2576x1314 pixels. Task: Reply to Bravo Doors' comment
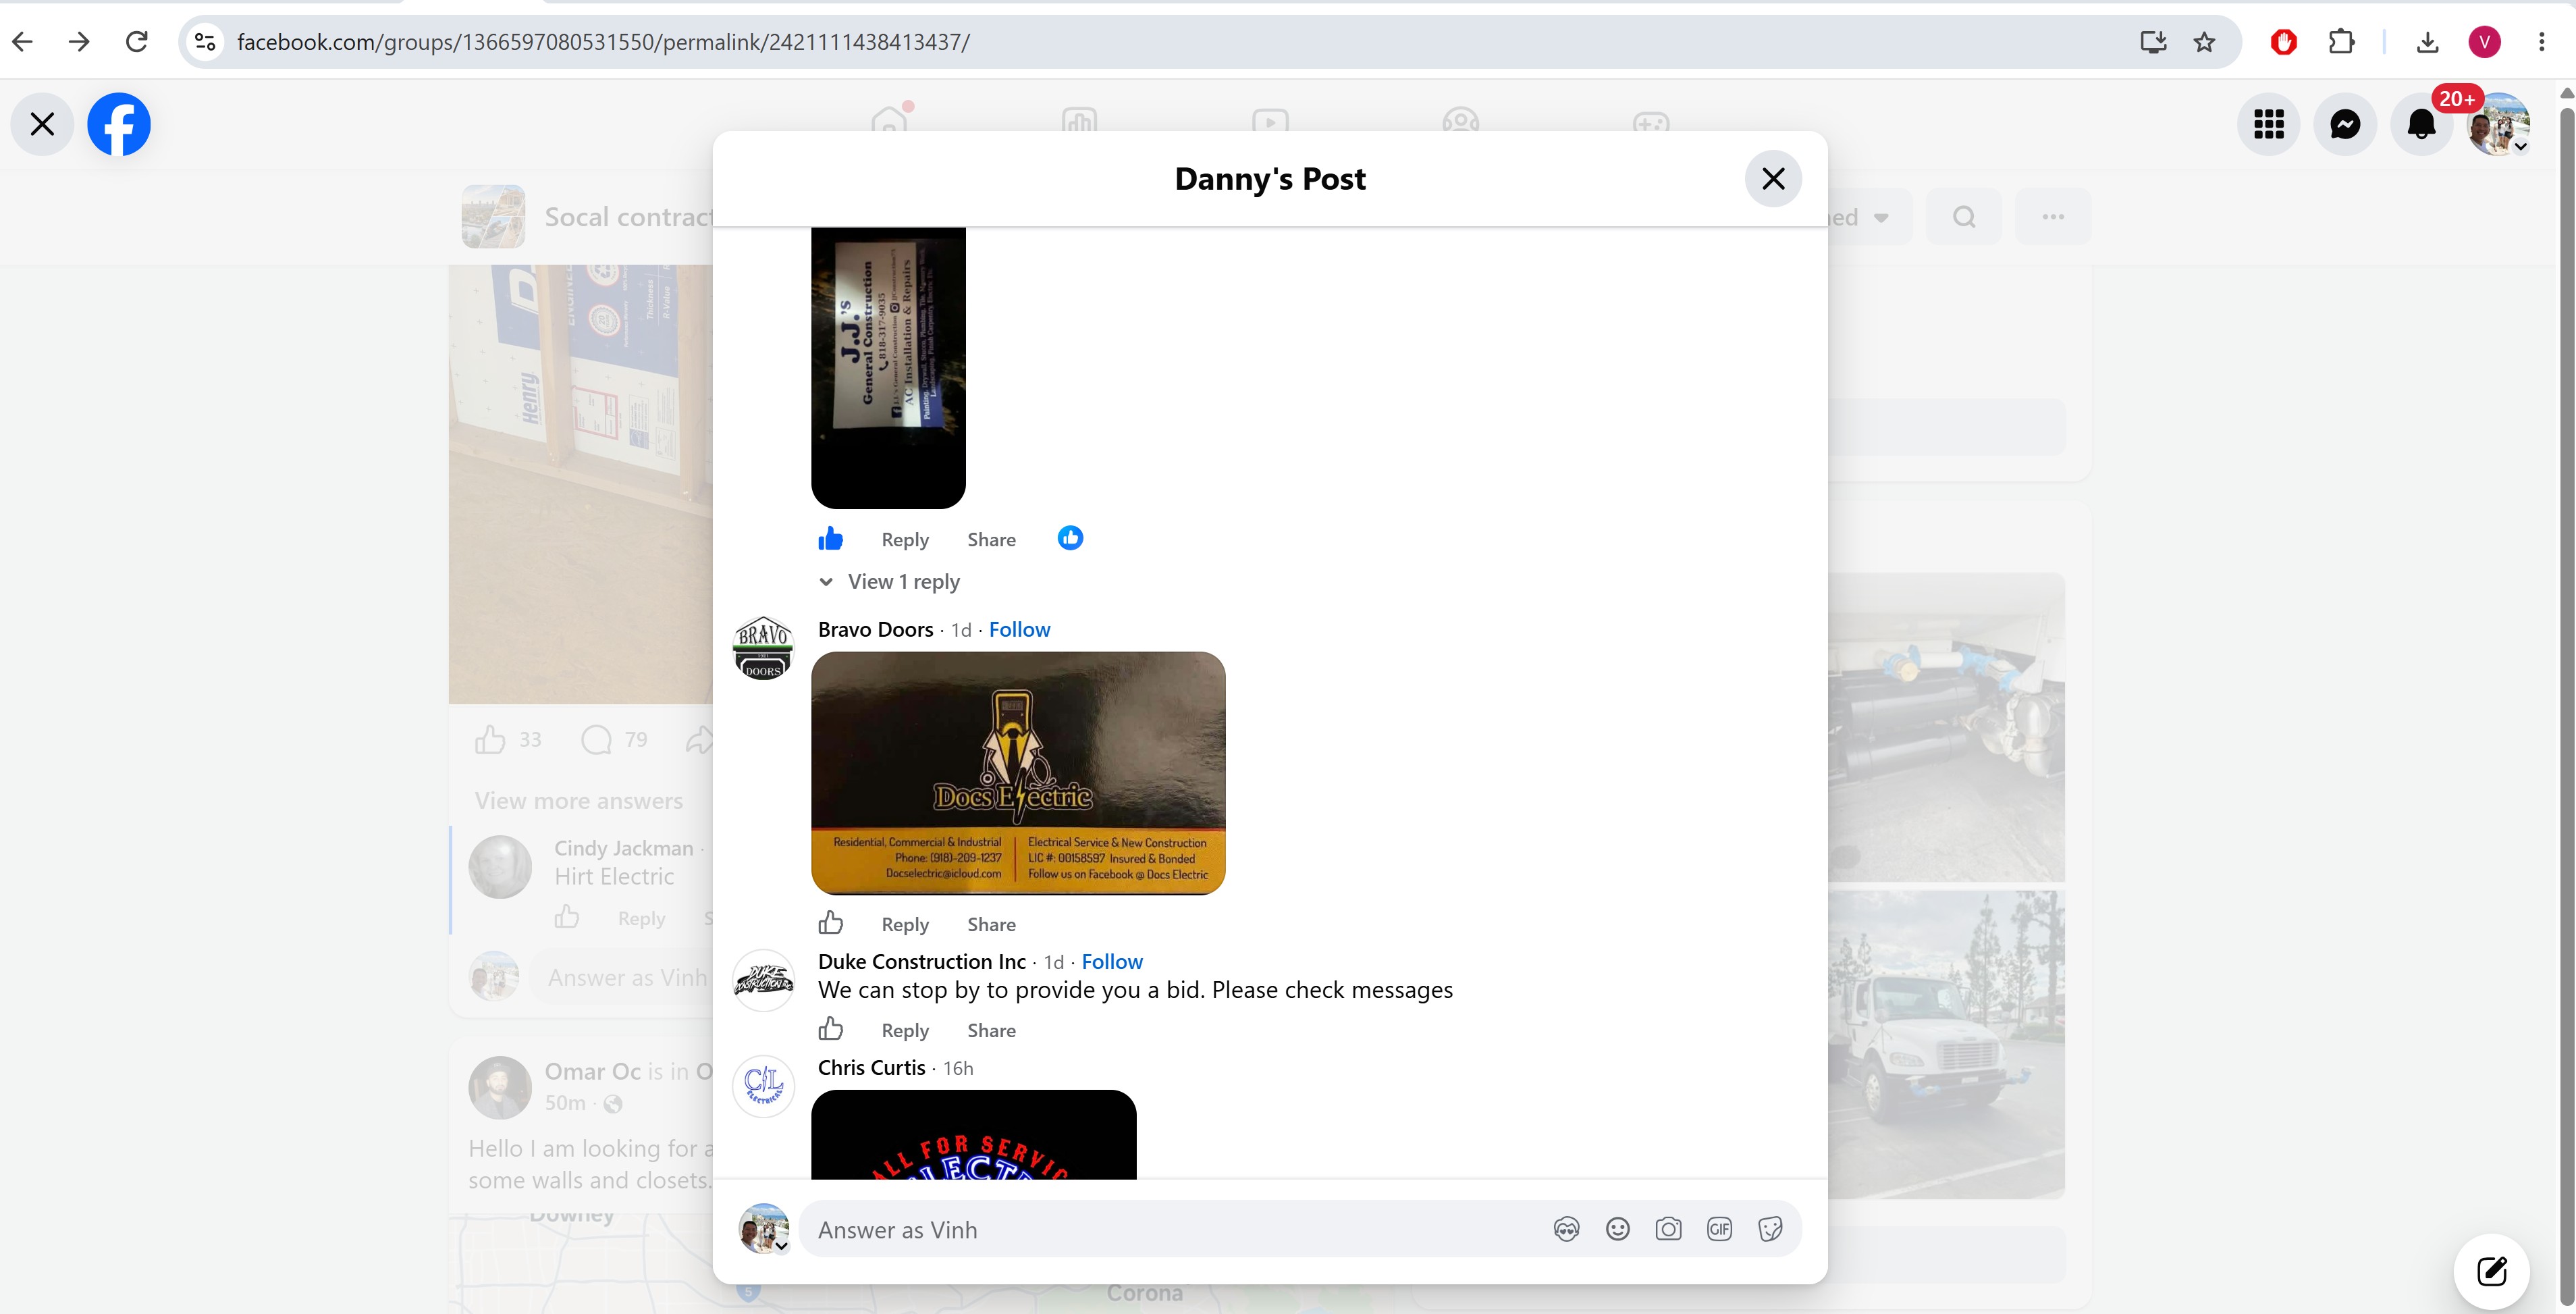click(x=905, y=925)
